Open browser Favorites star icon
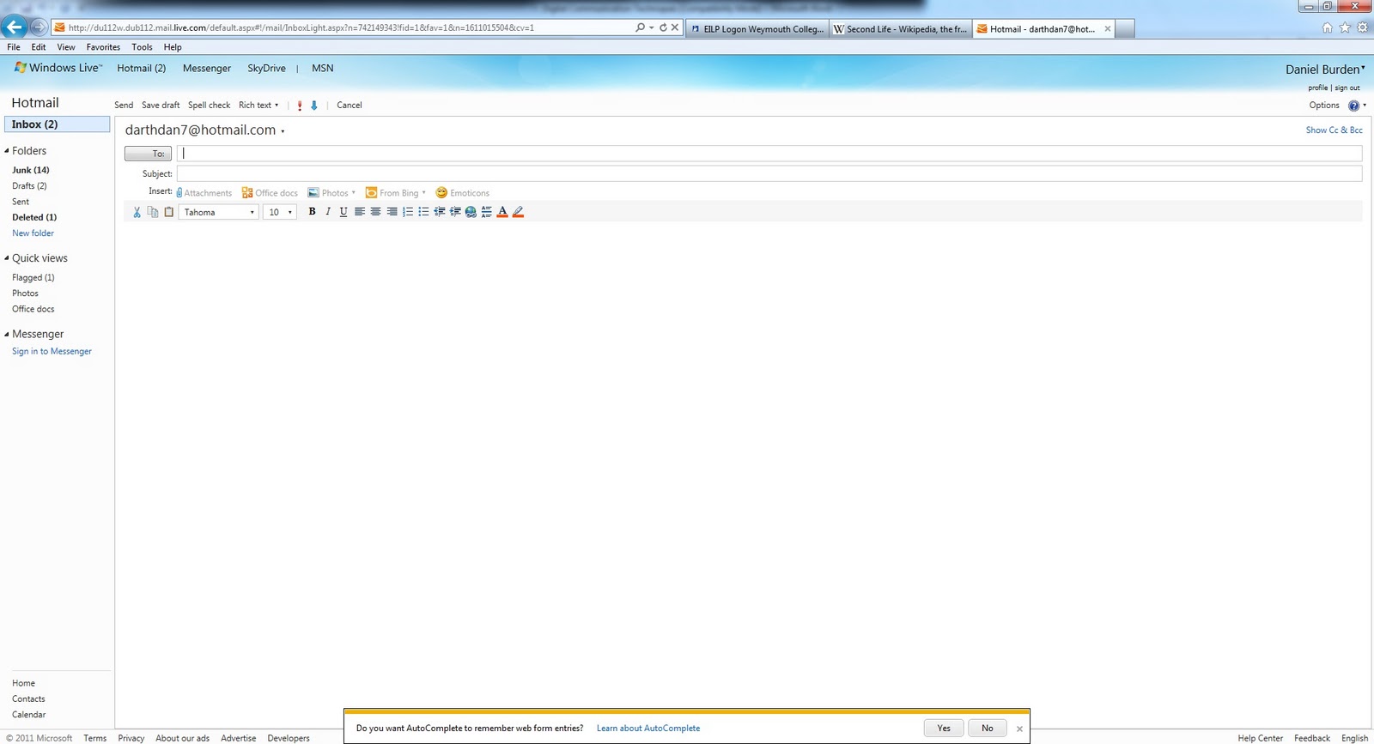Screen dimensions: 1374x744 (1345, 27)
